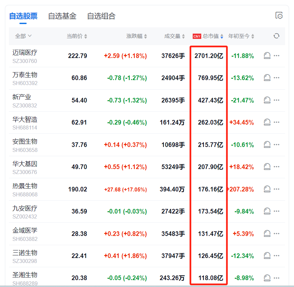Open more options for 圣湘生物 row

coord(277,278)
